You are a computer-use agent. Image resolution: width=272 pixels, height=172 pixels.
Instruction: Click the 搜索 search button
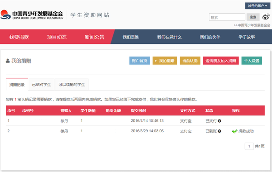(253, 17)
